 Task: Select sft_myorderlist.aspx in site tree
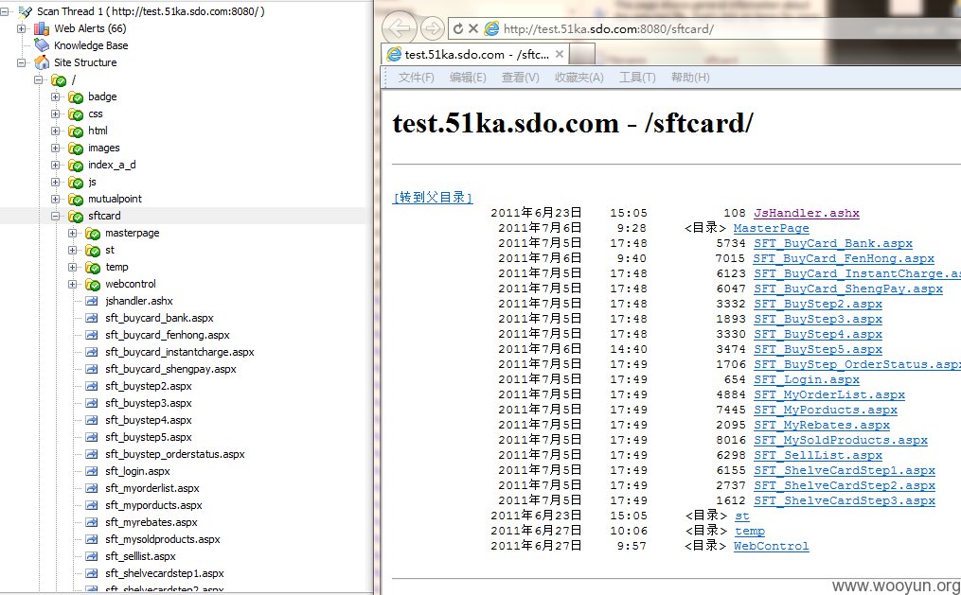152,488
